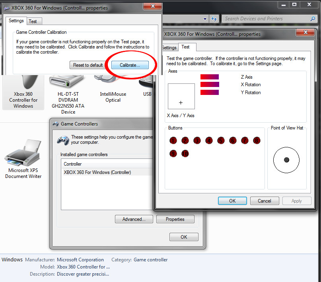Click button indicator 9
Image resolution: width=321 pixels, height=282 pixels.
pyautogui.click(x=173, y=153)
